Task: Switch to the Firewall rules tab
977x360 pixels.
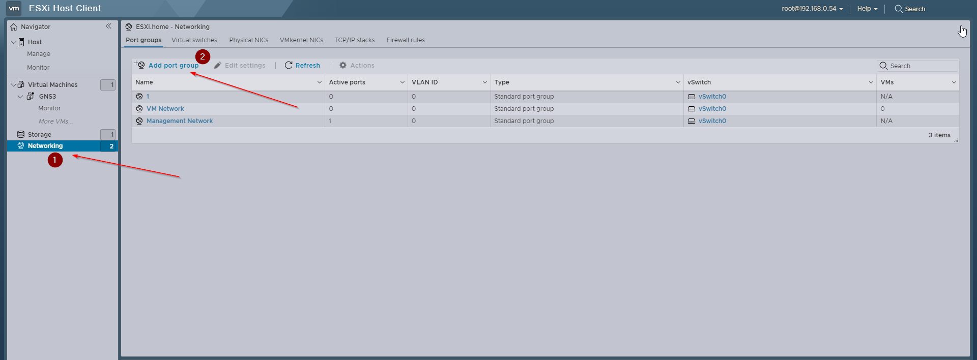Action: tap(405, 40)
